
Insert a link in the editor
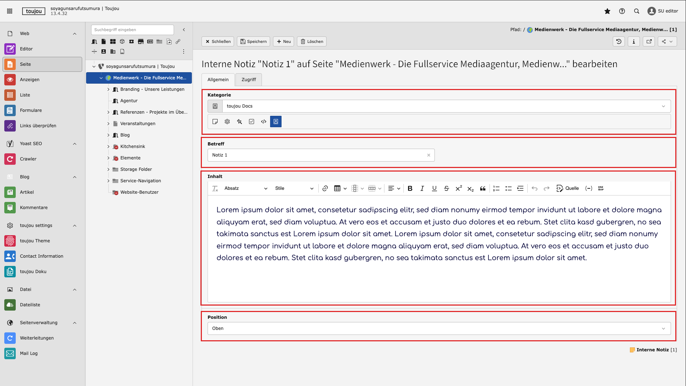(x=325, y=188)
